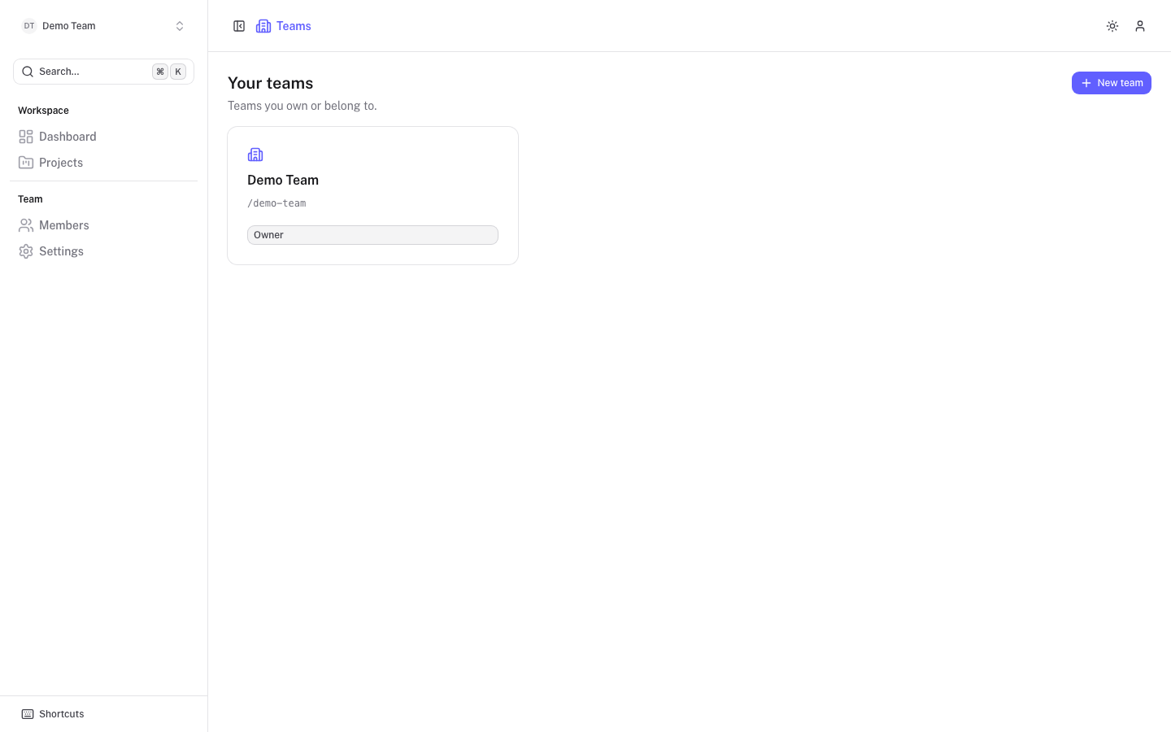Switch theme with the sun icon
Image resolution: width=1171 pixels, height=732 pixels.
1112,26
